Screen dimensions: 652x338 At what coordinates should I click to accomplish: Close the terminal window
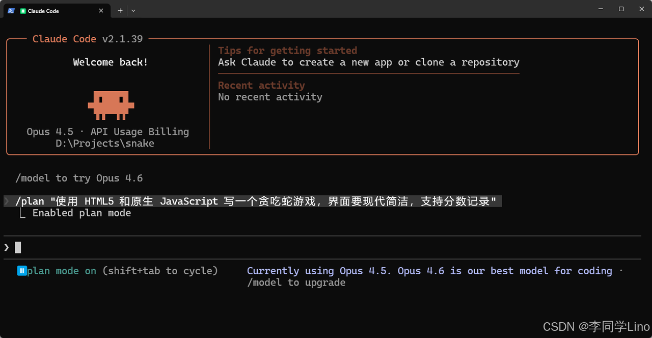pyautogui.click(x=641, y=9)
